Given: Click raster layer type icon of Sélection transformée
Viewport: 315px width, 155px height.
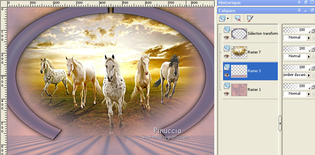Looking at the screenshot, I should (227, 30).
